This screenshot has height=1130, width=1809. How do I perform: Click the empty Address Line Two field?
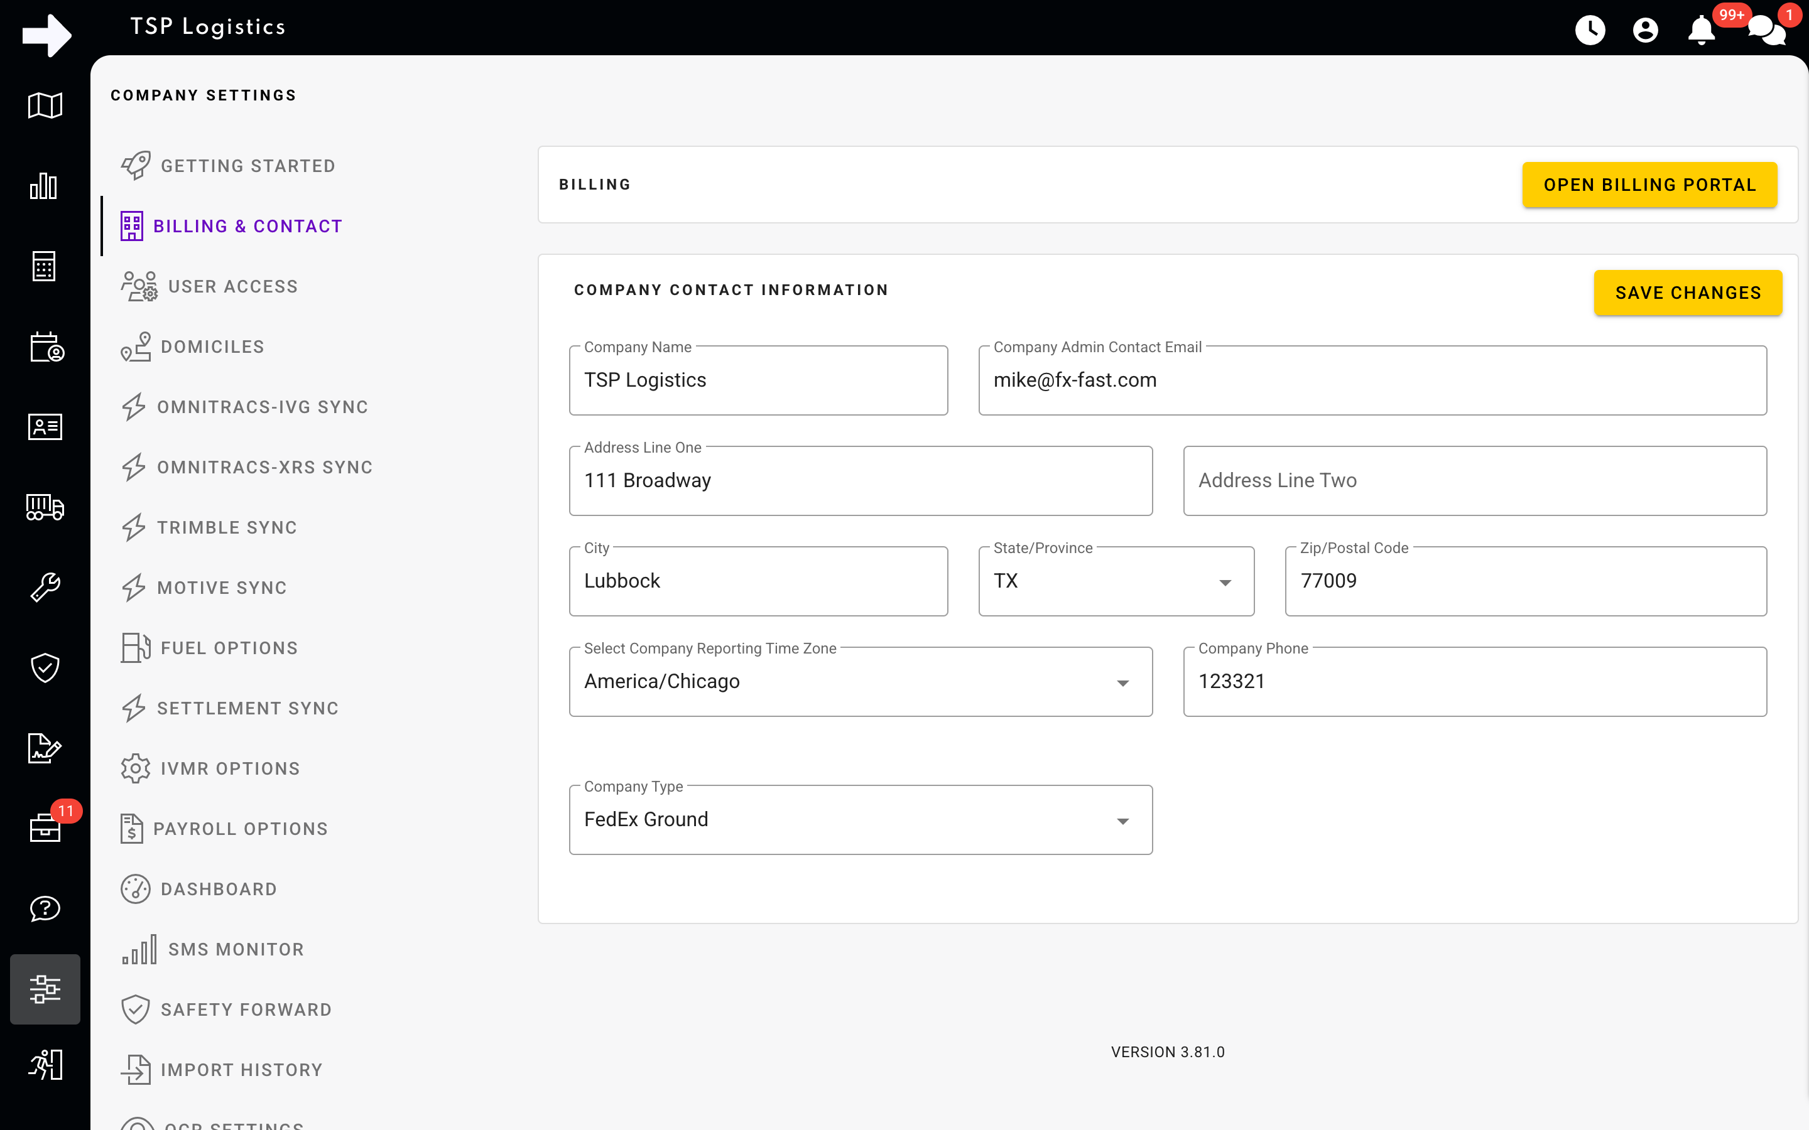click(1475, 480)
